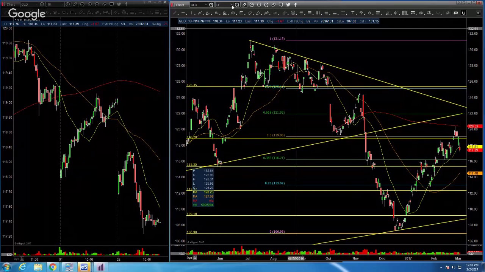The height and width of the screenshot is (272, 485).
Task: Click the play replay icon in right chart
Action: 259,5
